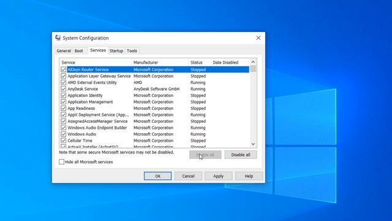Screen dimensions: 392x221
Task: Click the Apply button
Action: [x=218, y=176]
